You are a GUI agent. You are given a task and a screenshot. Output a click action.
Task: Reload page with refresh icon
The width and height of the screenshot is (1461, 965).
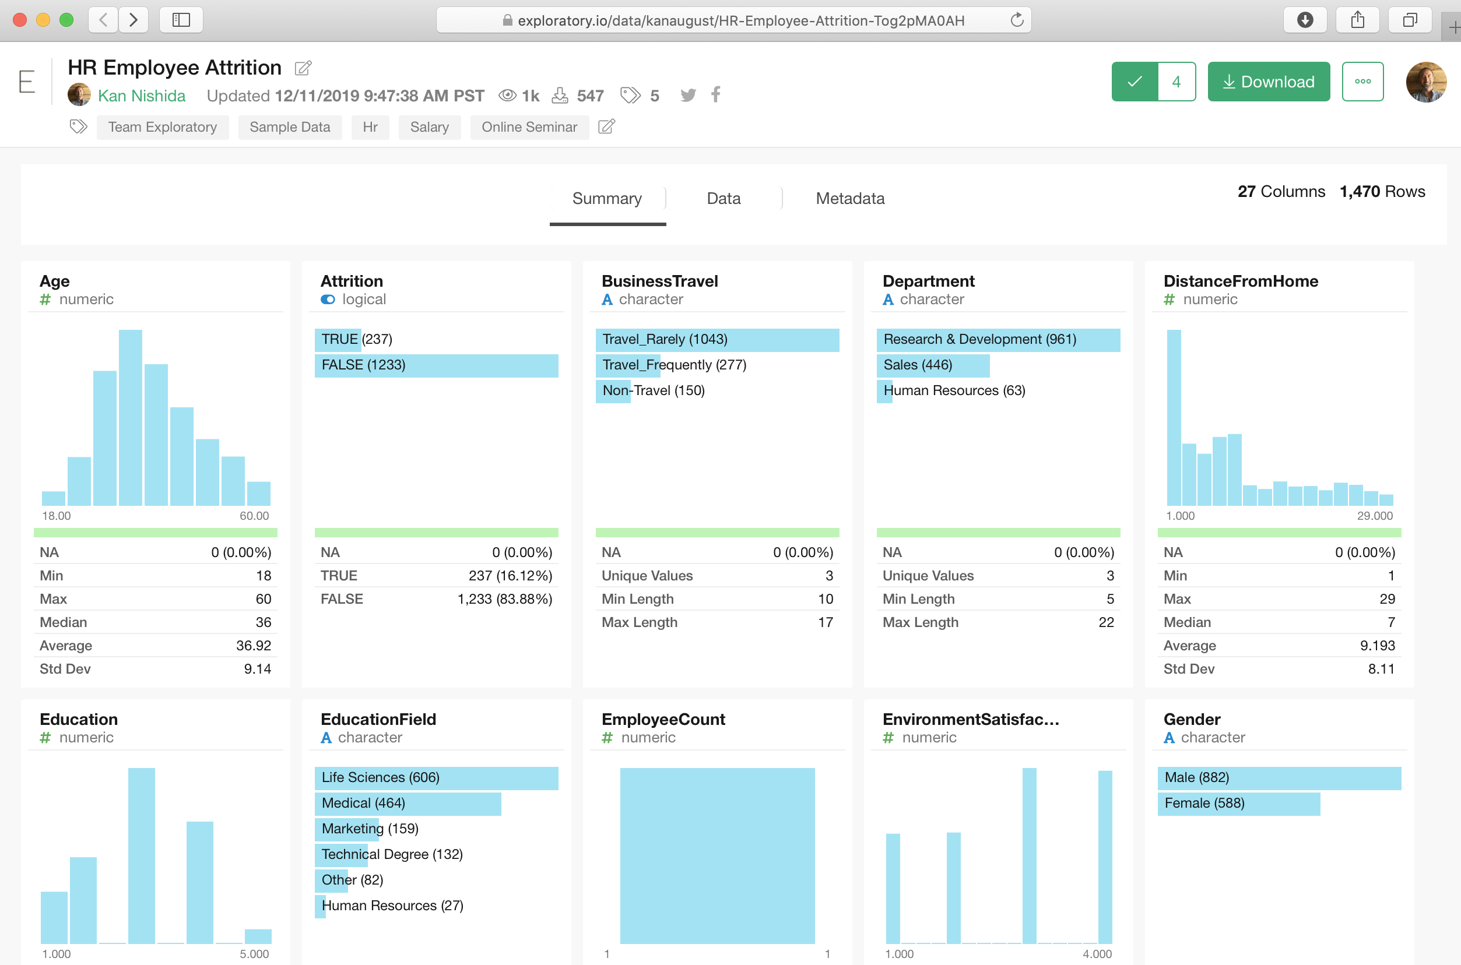(x=1017, y=20)
